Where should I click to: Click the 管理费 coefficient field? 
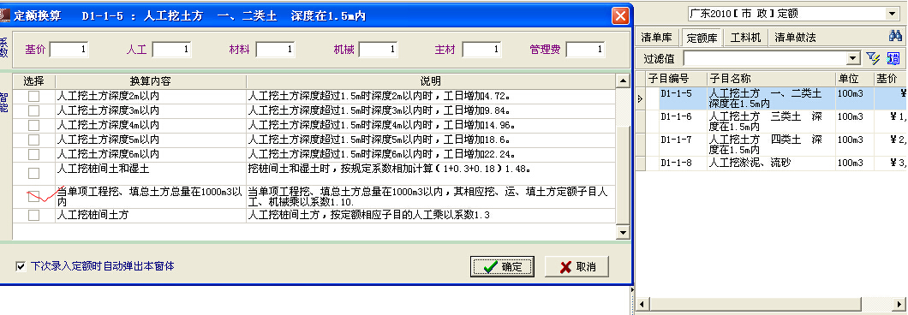point(585,50)
